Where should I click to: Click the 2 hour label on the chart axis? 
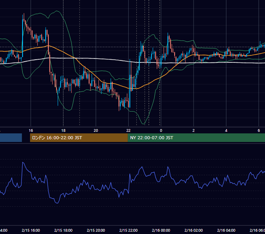point(194,131)
